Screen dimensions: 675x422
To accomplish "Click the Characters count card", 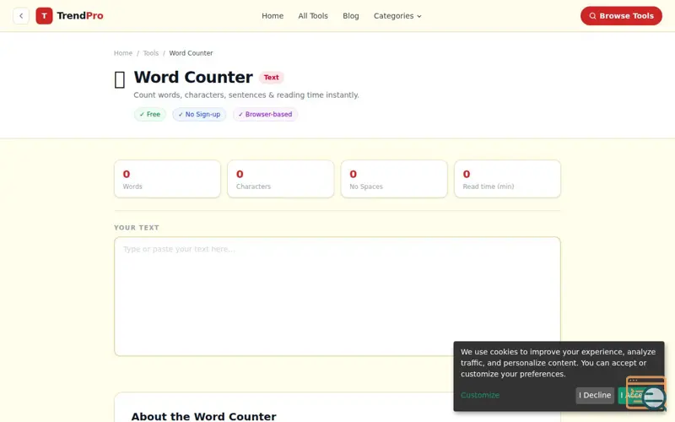I will click(281, 179).
